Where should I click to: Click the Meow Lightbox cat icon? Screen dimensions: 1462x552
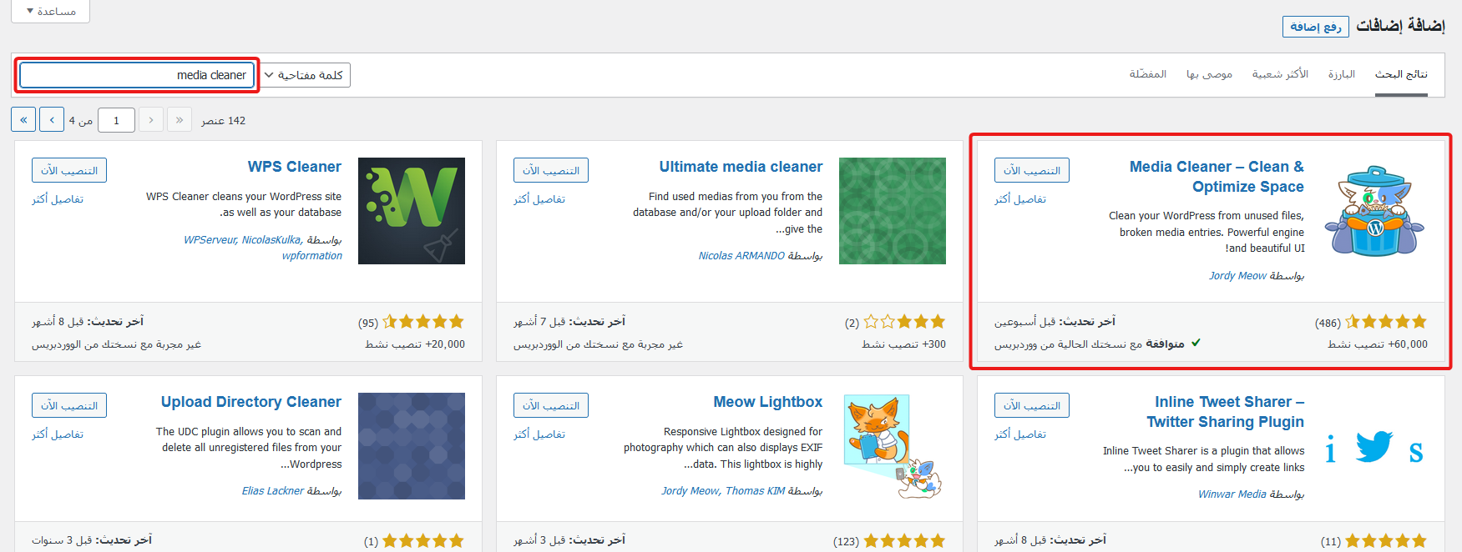(892, 446)
